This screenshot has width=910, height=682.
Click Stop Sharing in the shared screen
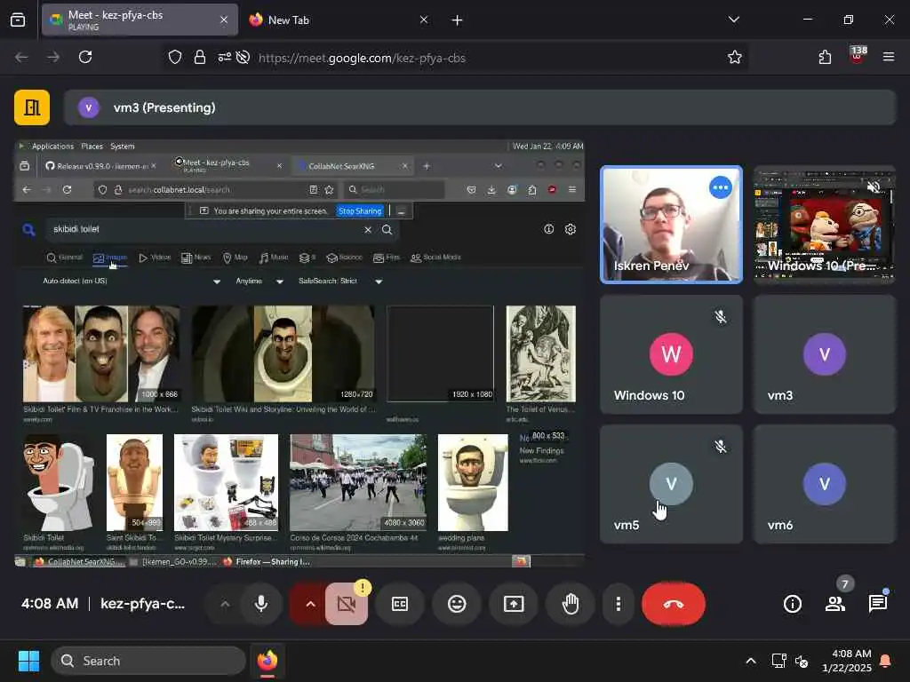[360, 211]
